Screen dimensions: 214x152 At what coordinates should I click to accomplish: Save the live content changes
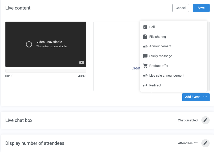point(201,8)
